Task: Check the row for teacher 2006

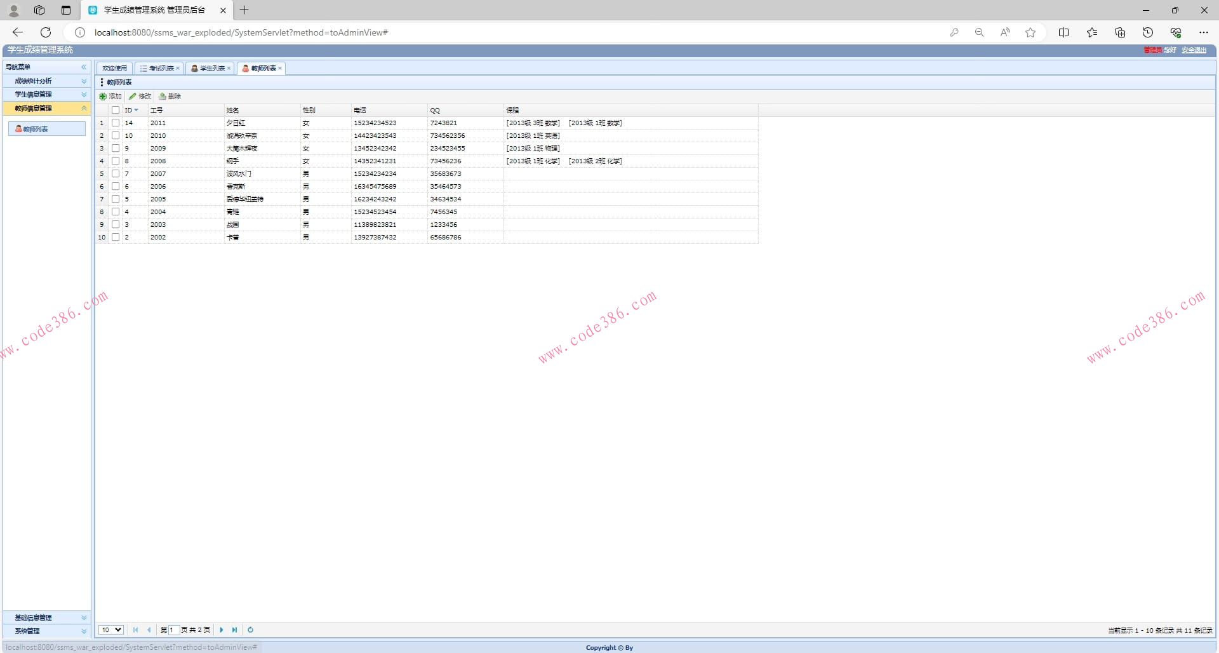Action: (x=116, y=187)
